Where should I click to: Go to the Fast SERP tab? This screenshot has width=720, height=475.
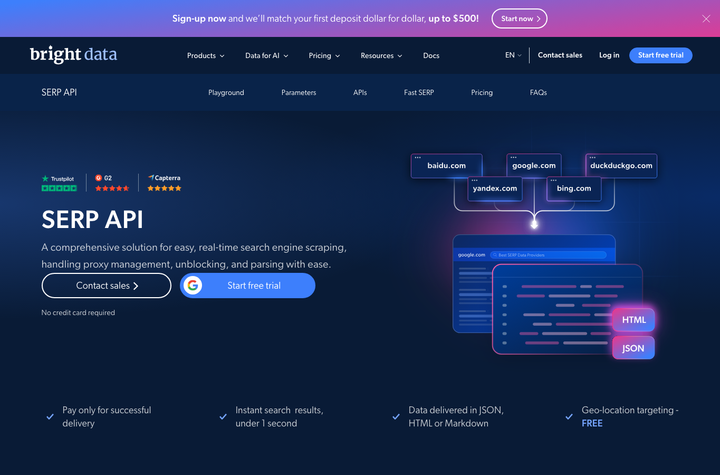coord(419,92)
